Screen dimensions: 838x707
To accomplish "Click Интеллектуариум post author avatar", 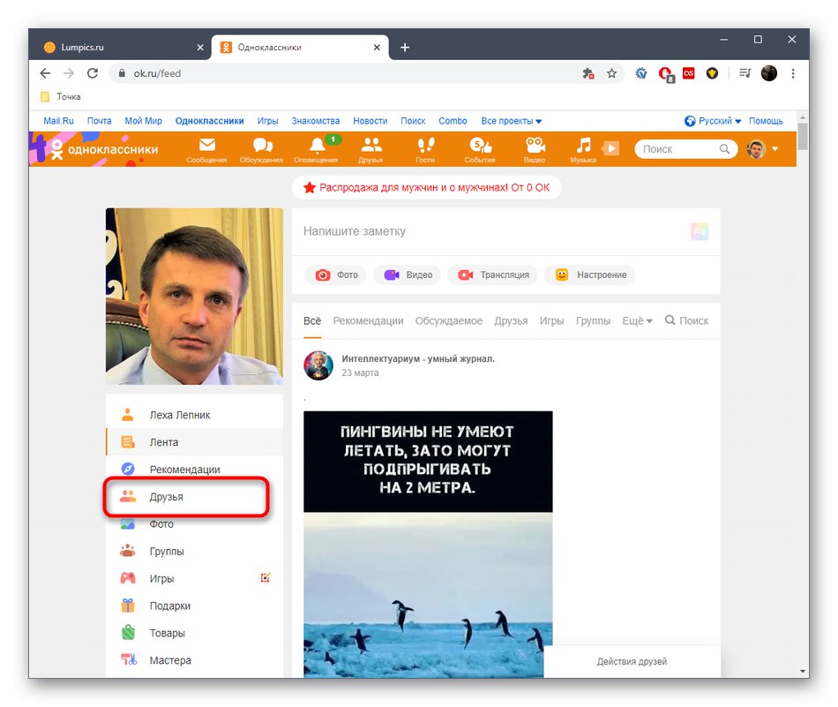I will 318,365.
